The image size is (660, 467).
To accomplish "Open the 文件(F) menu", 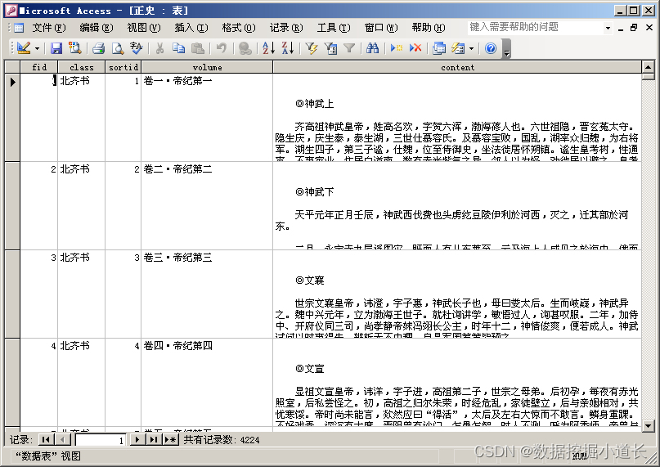I will (x=49, y=28).
